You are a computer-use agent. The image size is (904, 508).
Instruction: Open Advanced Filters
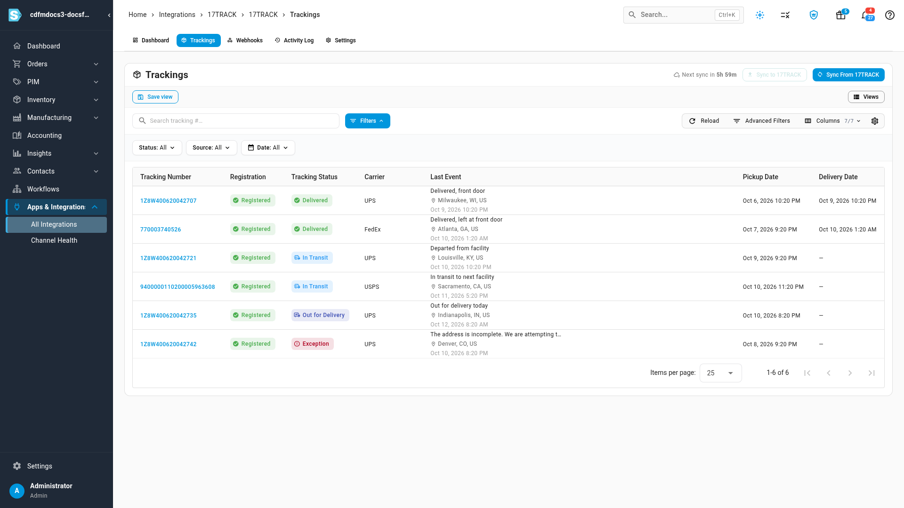tap(762, 121)
